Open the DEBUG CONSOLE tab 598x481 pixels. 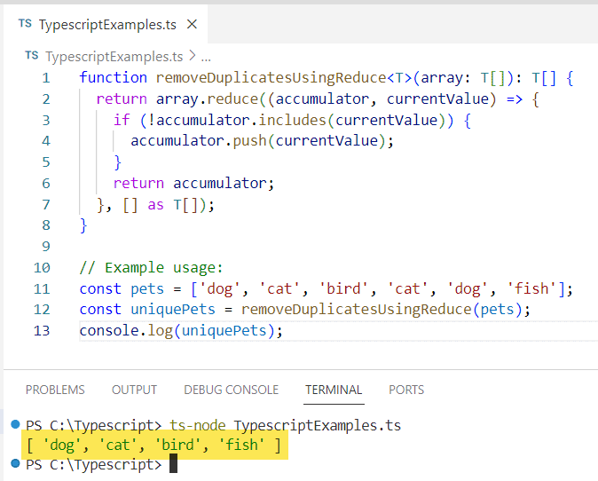point(231,390)
